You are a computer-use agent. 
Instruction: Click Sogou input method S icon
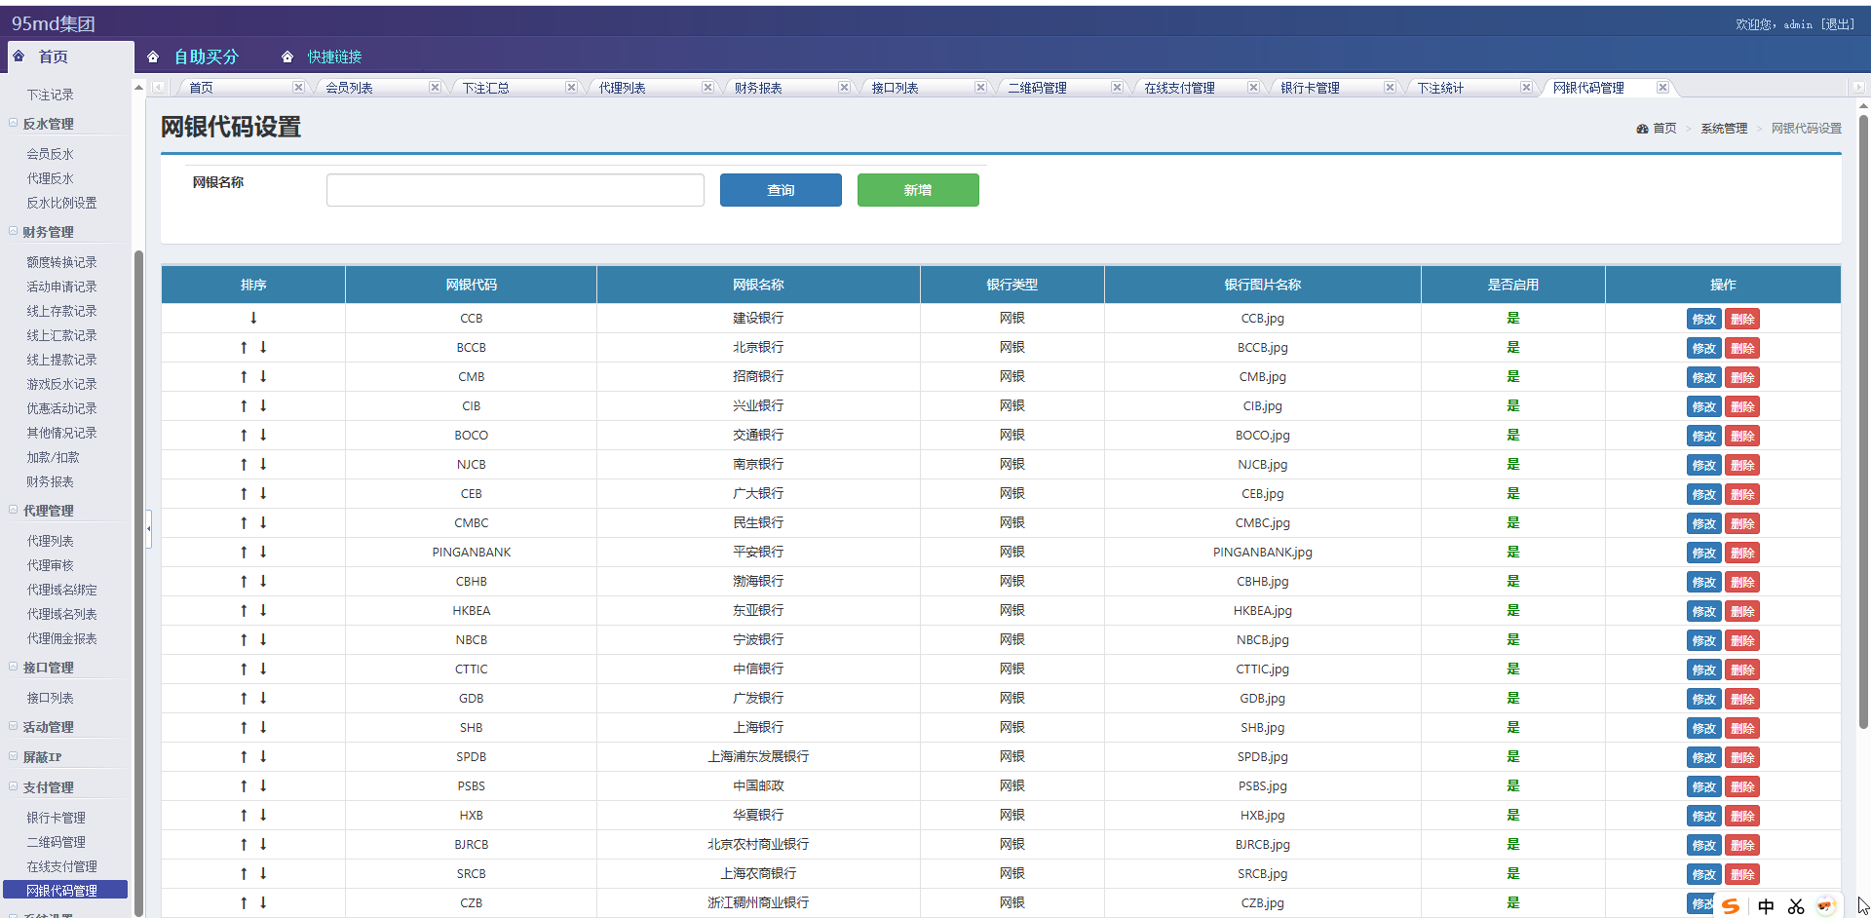tap(1731, 906)
